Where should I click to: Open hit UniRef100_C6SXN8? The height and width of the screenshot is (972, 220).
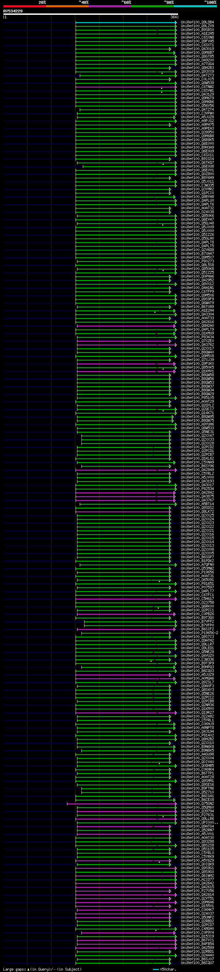(197, 37)
